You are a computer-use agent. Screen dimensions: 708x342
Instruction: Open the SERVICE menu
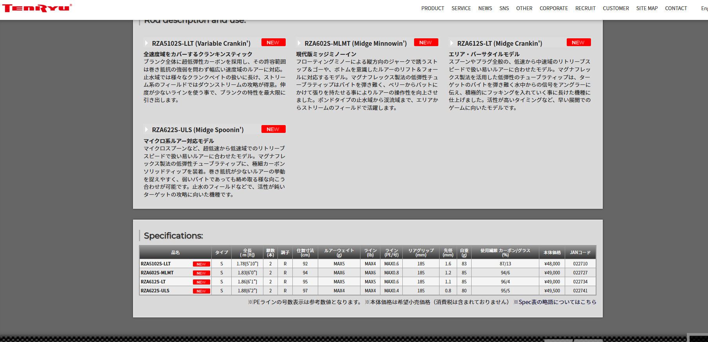[x=461, y=8]
